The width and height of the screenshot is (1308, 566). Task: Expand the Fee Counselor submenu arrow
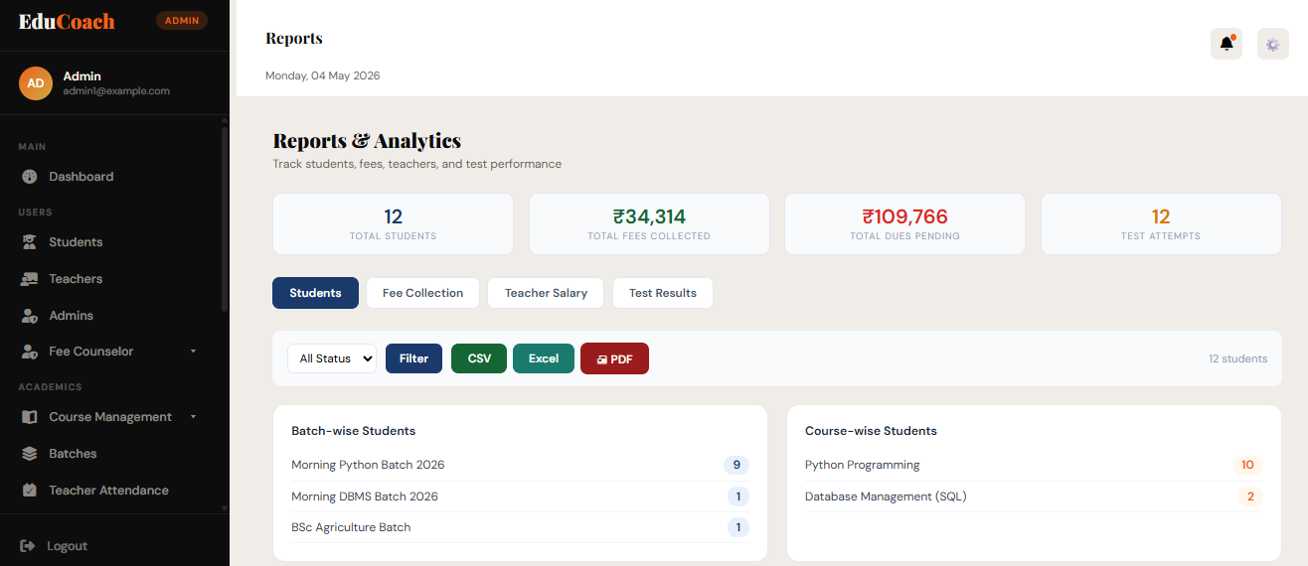(x=194, y=352)
